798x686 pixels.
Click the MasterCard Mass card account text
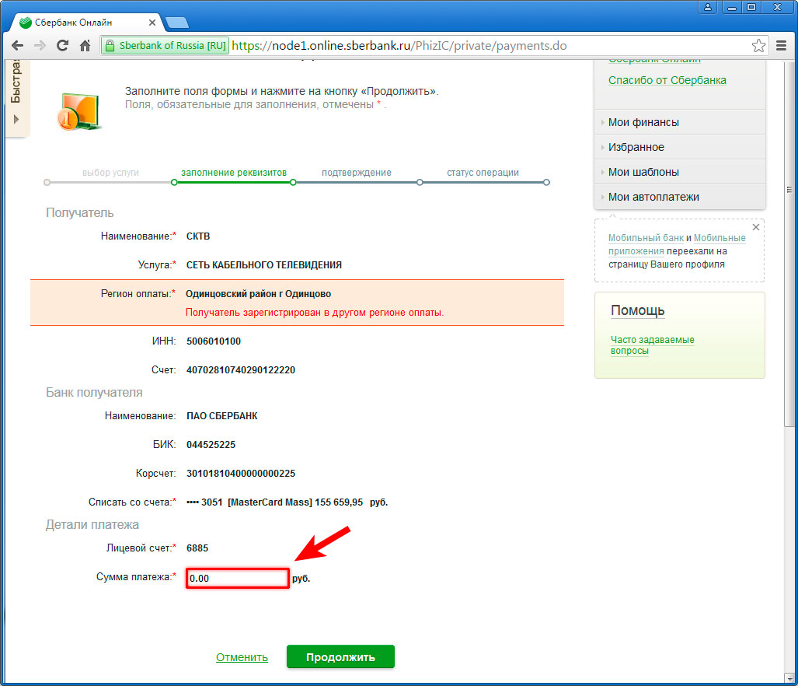[287, 502]
